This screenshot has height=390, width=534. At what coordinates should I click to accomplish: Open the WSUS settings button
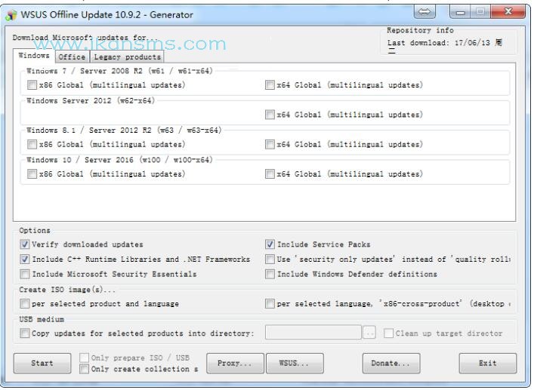click(295, 364)
